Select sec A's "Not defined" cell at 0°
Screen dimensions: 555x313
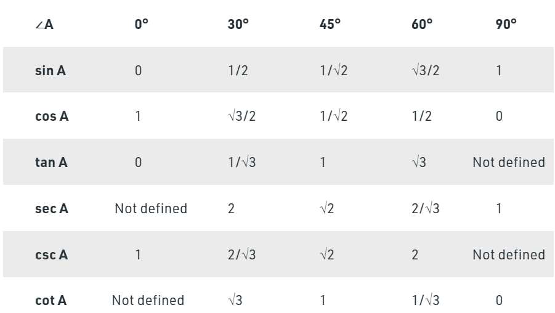[x=151, y=209]
